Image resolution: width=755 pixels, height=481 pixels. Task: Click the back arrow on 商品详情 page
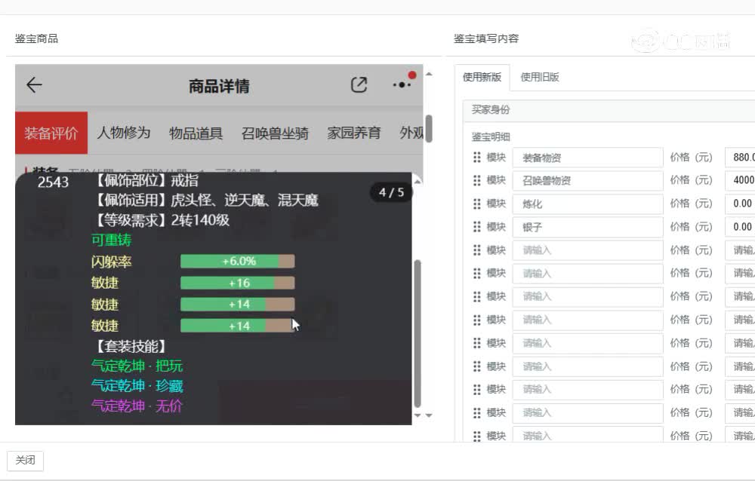[x=33, y=85]
